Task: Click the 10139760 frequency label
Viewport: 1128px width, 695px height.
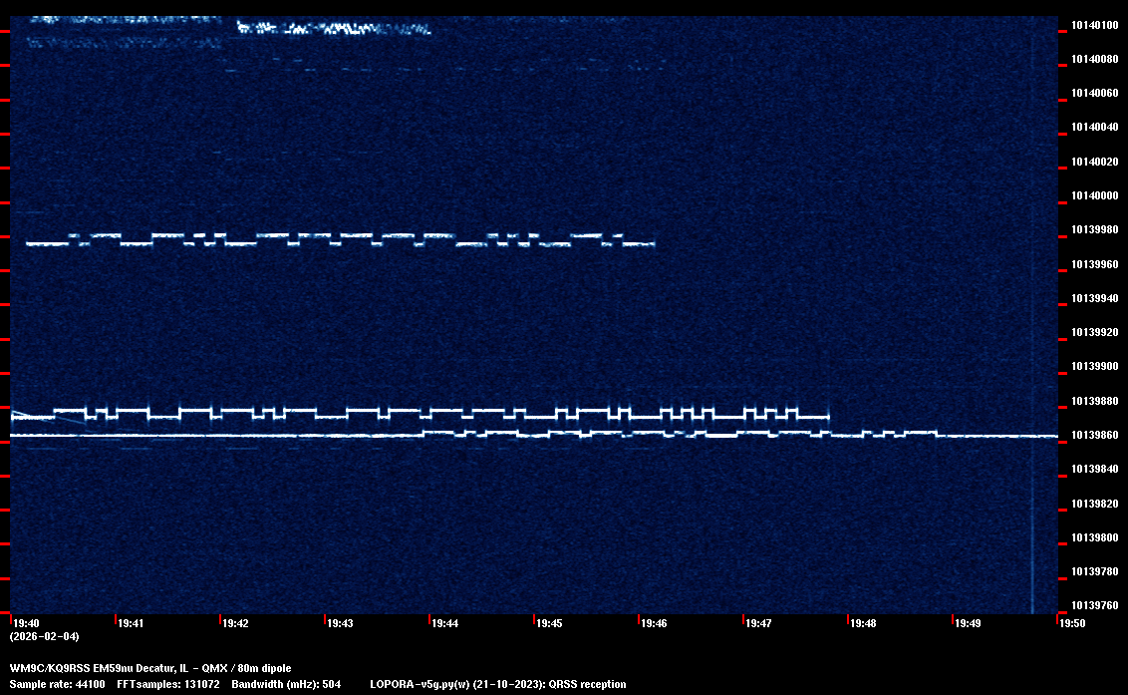Action: pos(1094,605)
